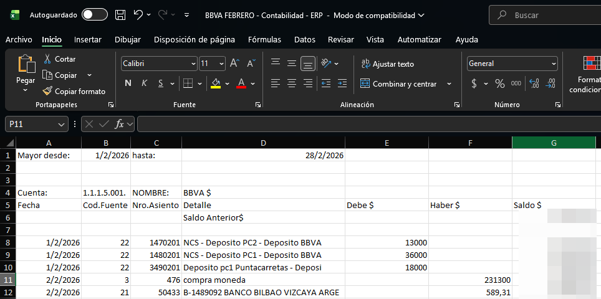Switch to the Dibujar tab
601x299 pixels.
(x=128, y=39)
